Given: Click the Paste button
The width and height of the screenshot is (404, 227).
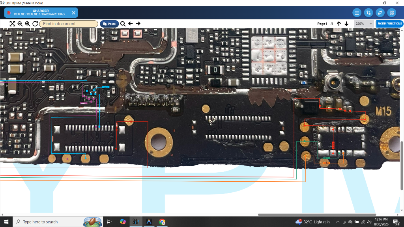Looking at the screenshot, I should point(109,24).
